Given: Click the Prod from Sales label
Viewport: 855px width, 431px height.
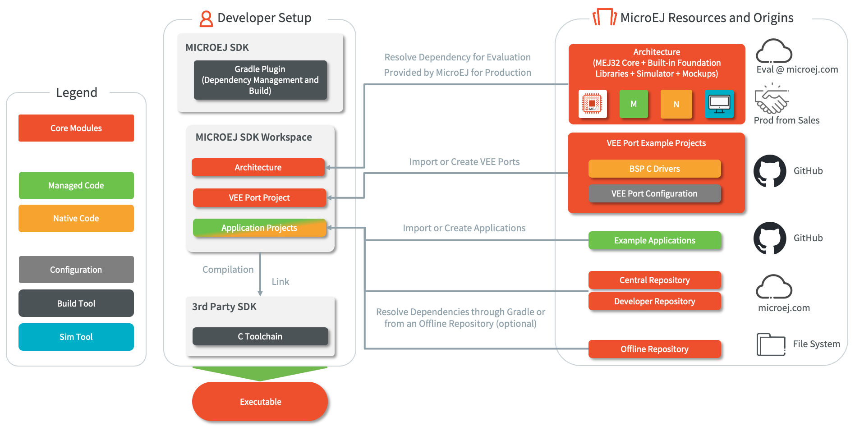Looking at the screenshot, I should 786,120.
